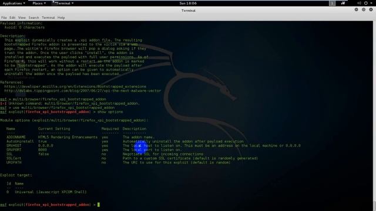Click the 'Payload information:' line
The image size is (376, 211).
(x=21, y=23)
